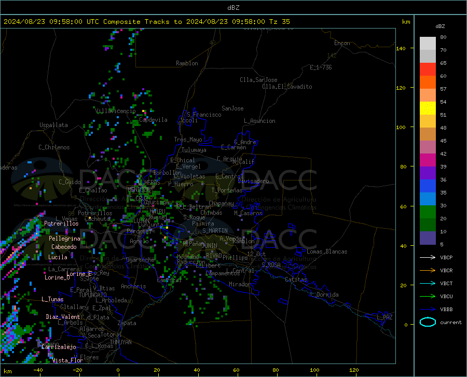This screenshot has width=467, height=377.
Task: Click the Cabecedo place label
Action: (64, 247)
